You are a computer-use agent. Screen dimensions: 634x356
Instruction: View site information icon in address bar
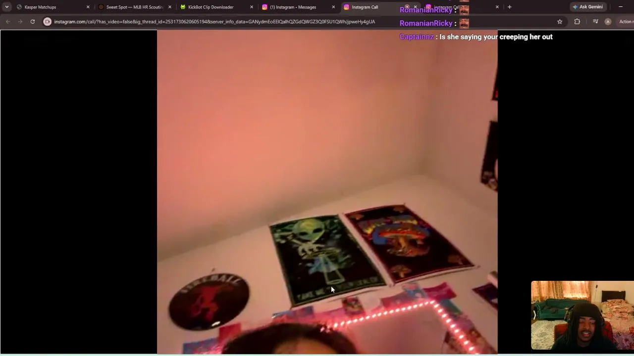[48, 22]
